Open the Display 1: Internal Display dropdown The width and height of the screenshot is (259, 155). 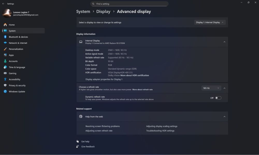210,22
